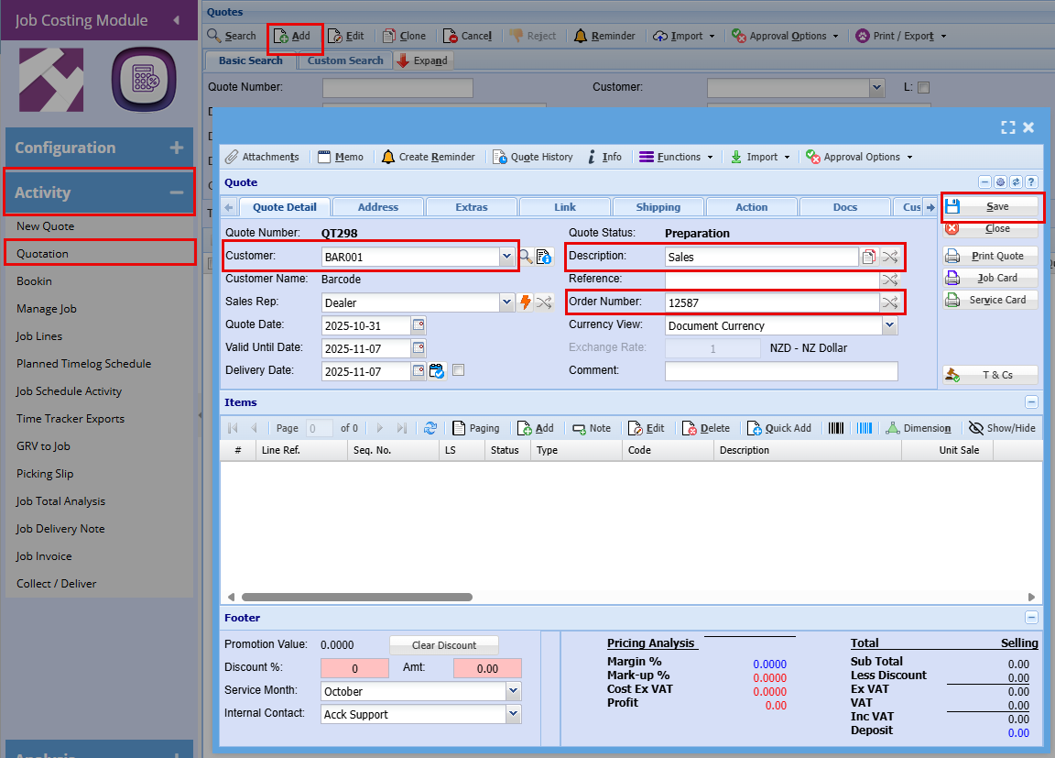Open the Functions menu
Viewport: 1055px width, 758px height.
coord(676,157)
